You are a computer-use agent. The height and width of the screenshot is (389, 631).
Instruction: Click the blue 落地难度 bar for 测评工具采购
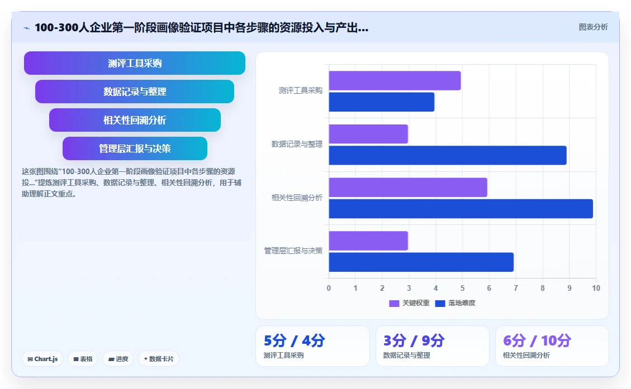(382, 102)
